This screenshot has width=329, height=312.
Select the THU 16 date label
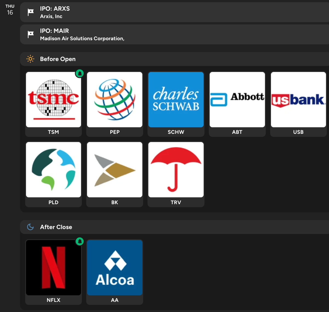click(x=10, y=10)
